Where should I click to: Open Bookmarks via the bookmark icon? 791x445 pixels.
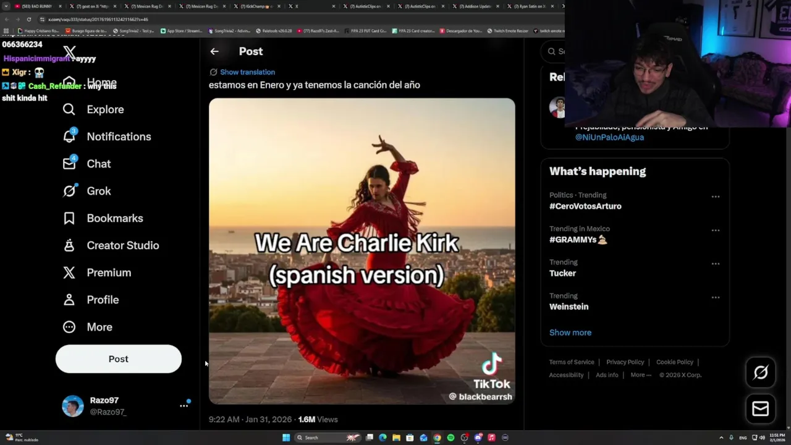click(69, 218)
